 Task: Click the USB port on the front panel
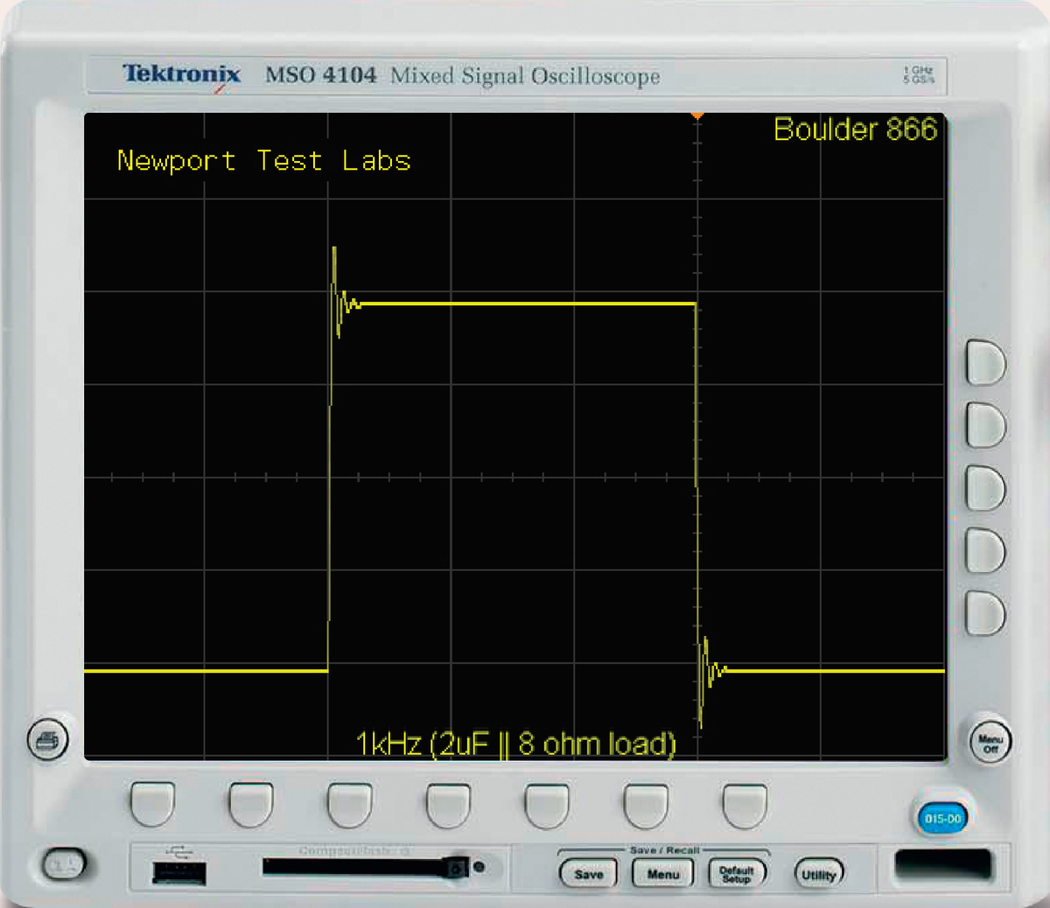[x=179, y=872]
